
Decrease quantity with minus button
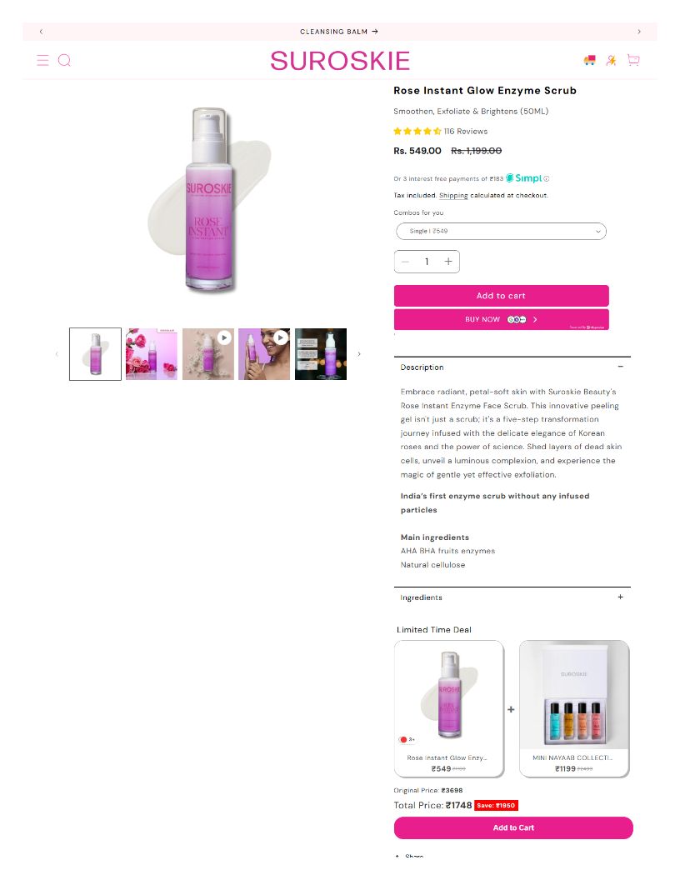[405, 262]
